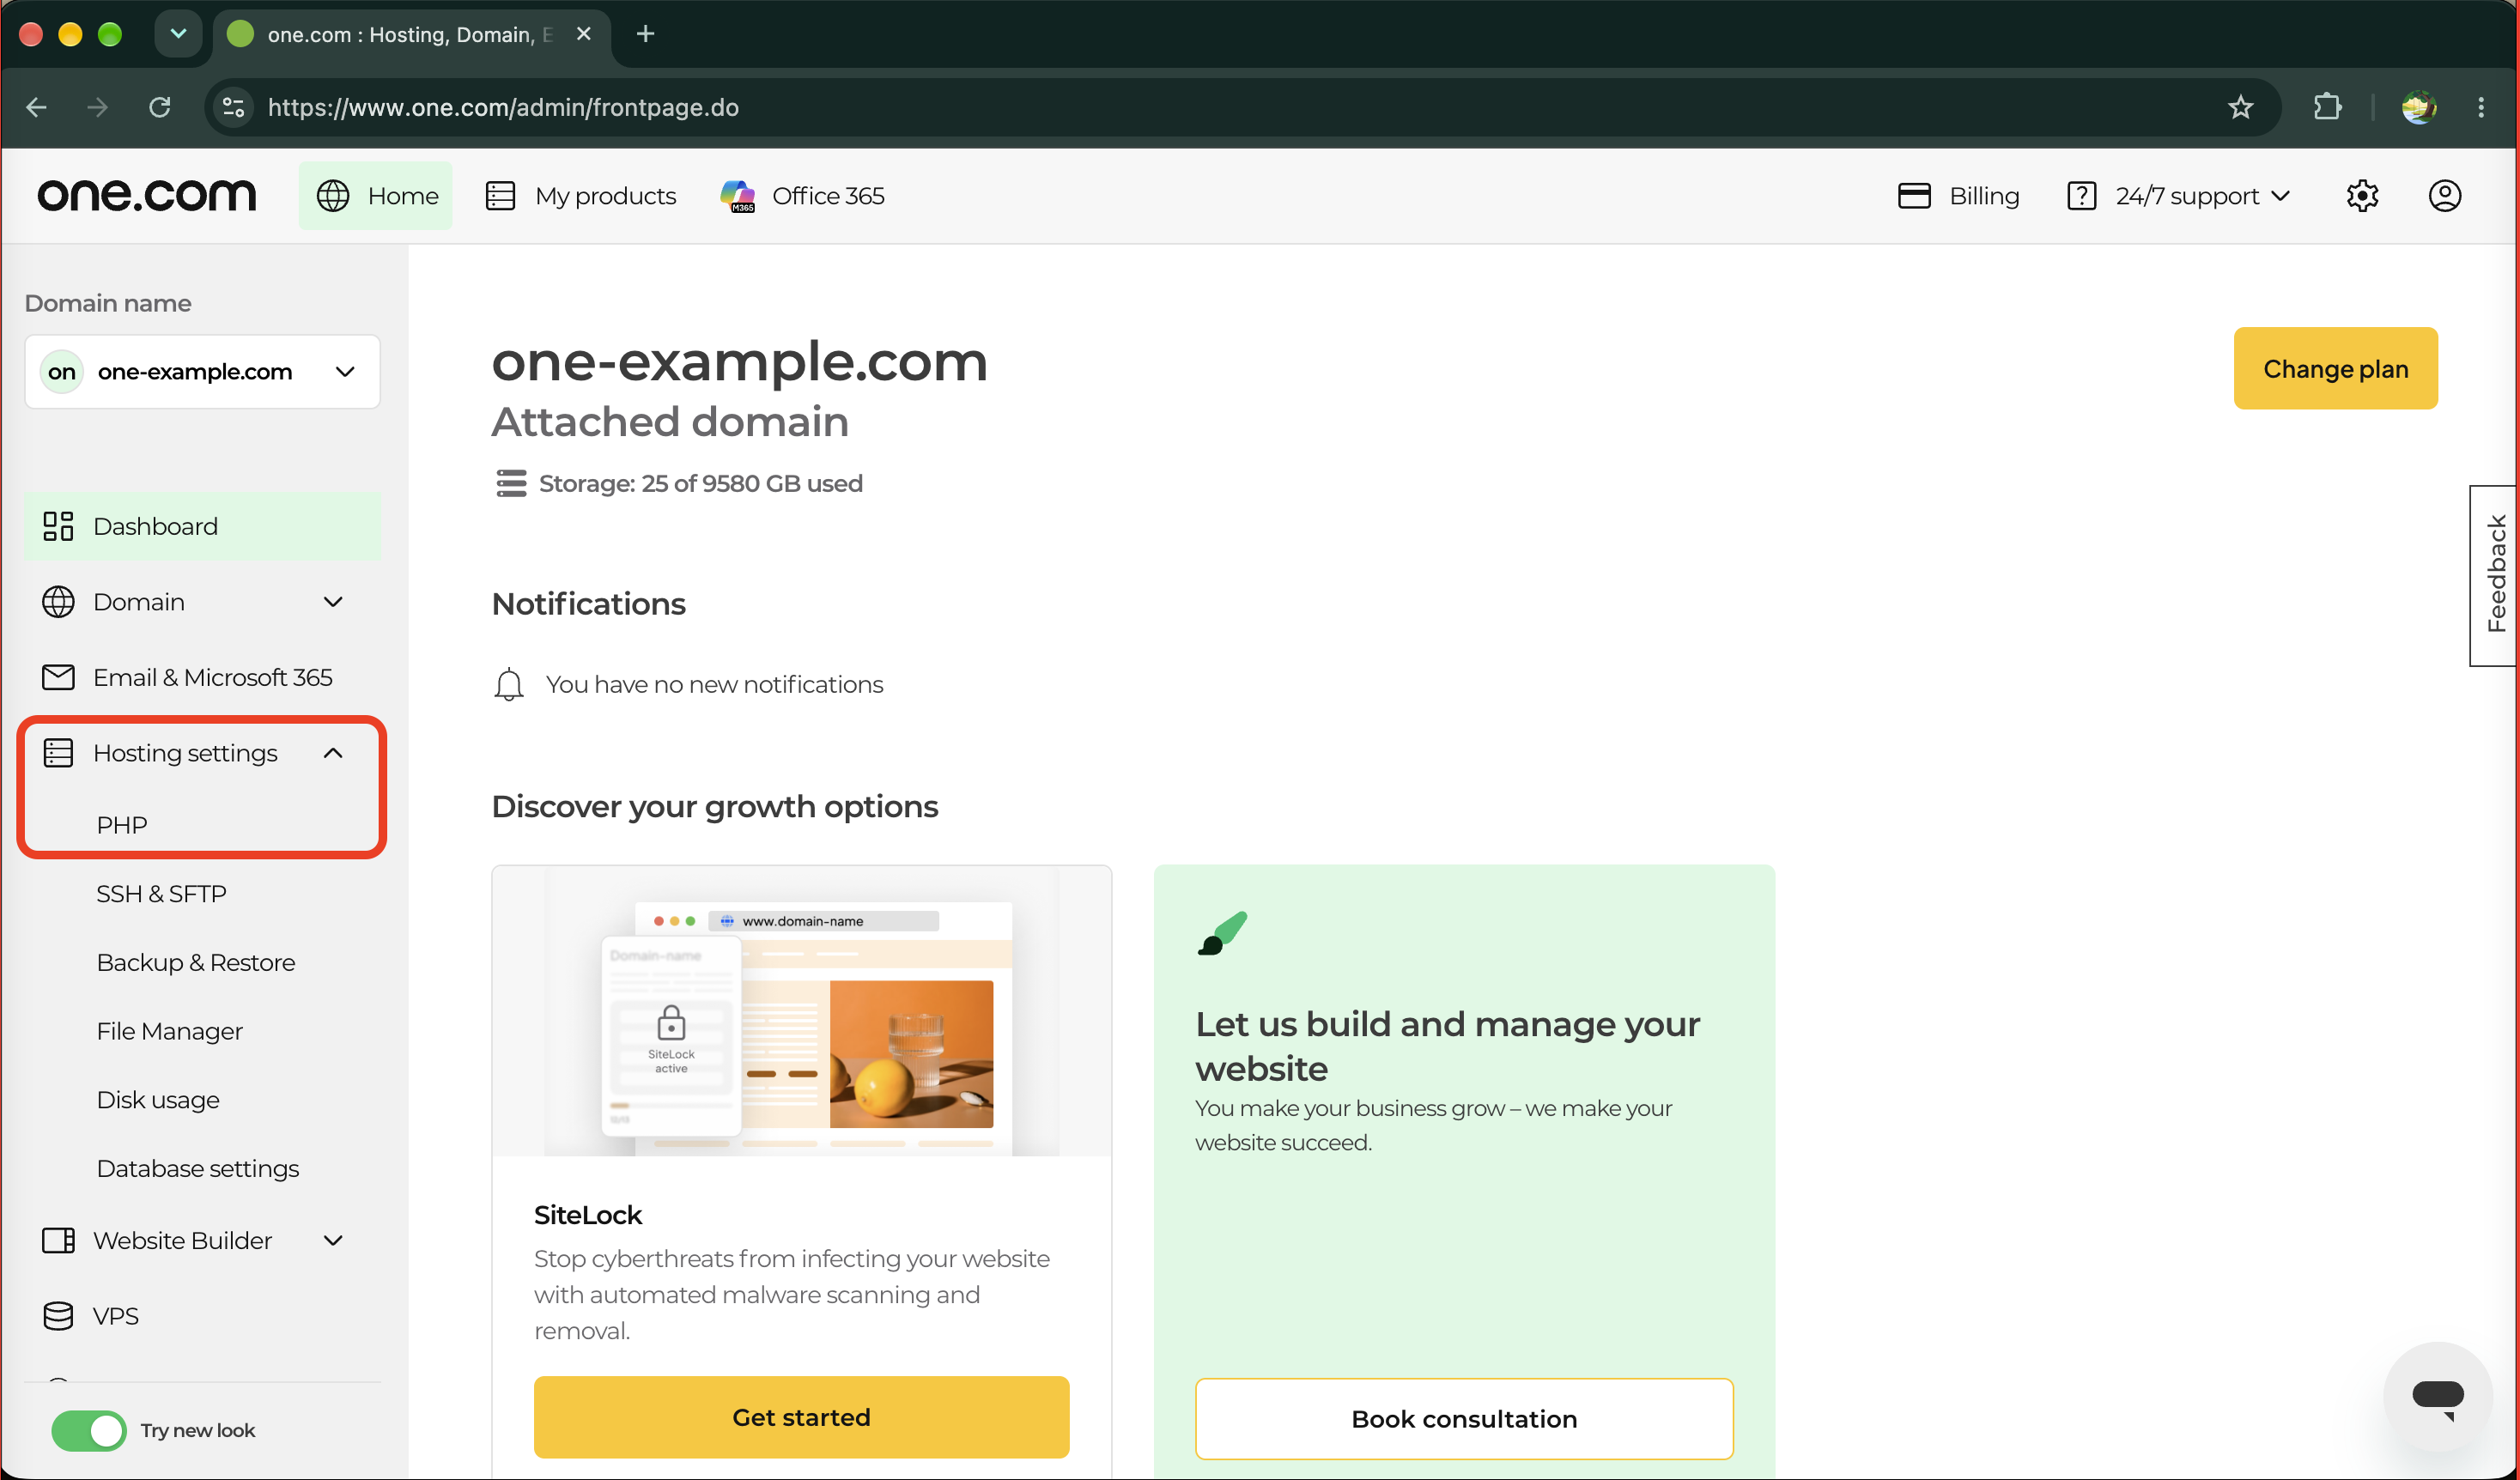Screen dimensions: 2520x1480
Task: Click Book consultation button
Action: click(1464, 1419)
